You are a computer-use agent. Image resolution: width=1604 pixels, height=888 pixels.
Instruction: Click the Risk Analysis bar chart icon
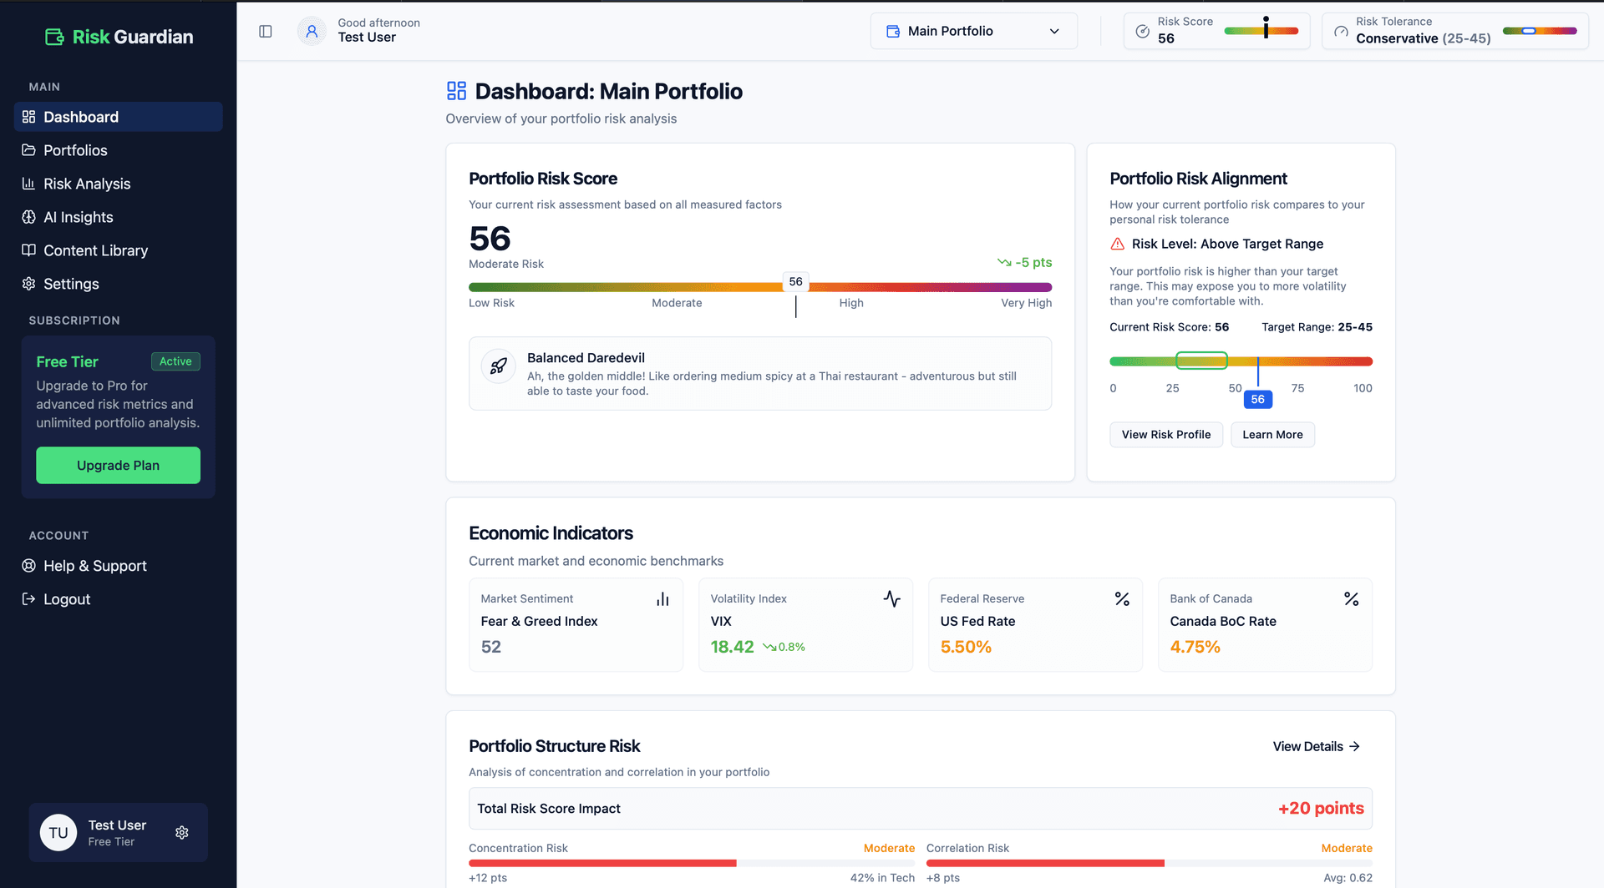coord(28,184)
